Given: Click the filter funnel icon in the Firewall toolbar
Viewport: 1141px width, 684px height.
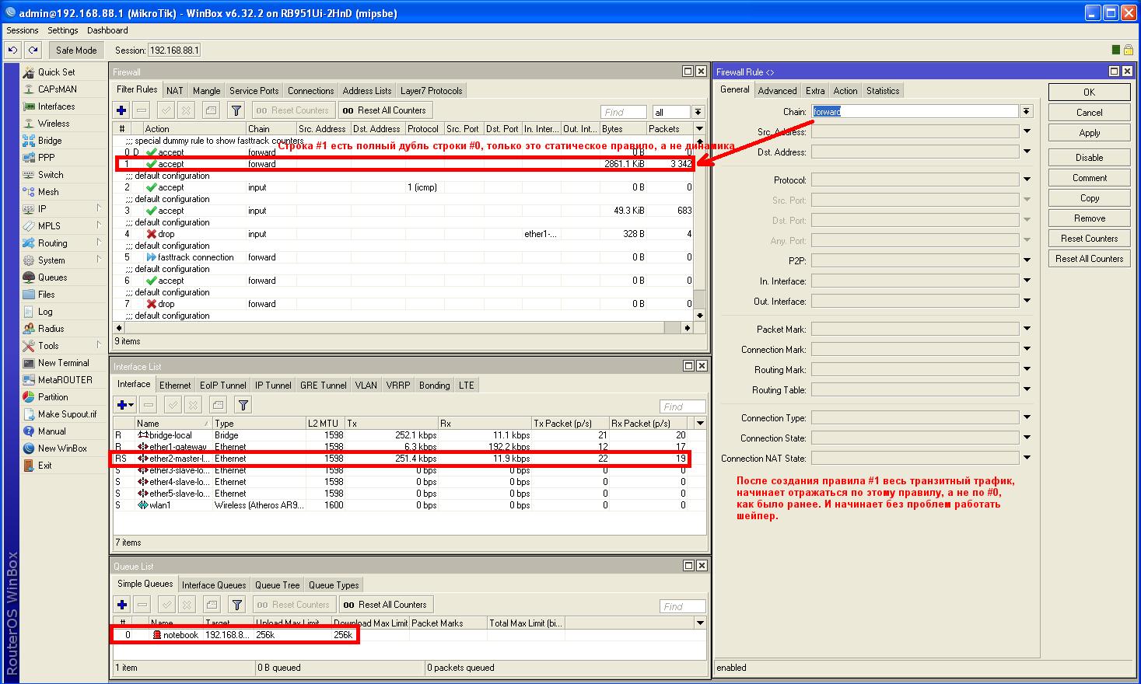Looking at the screenshot, I should click(x=236, y=110).
